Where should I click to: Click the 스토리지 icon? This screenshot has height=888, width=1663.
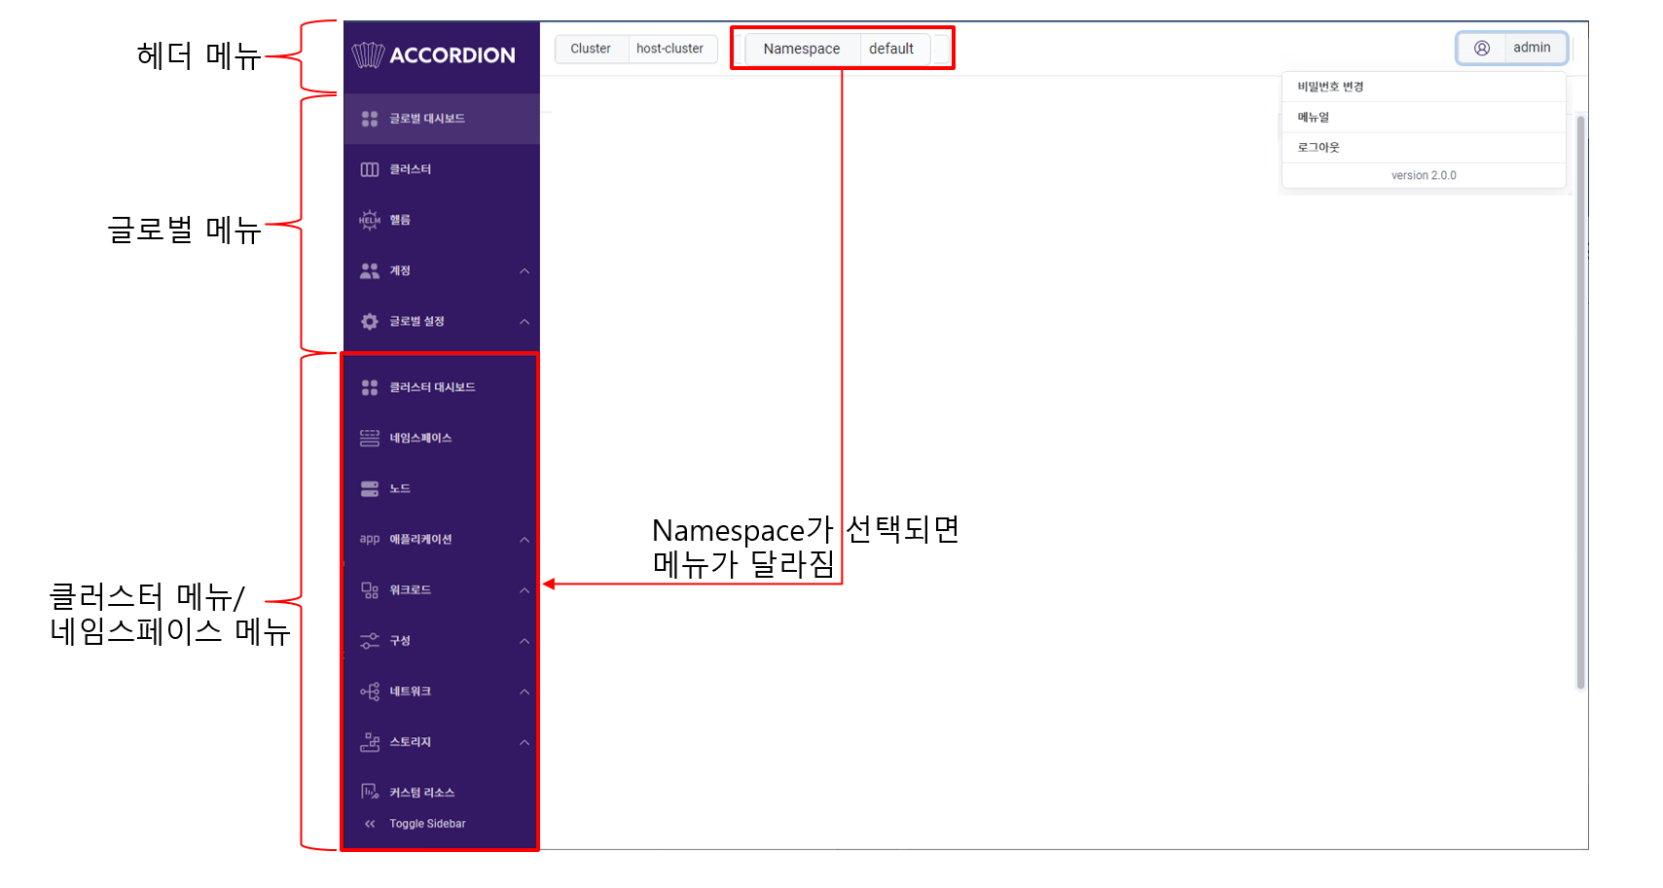click(370, 741)
